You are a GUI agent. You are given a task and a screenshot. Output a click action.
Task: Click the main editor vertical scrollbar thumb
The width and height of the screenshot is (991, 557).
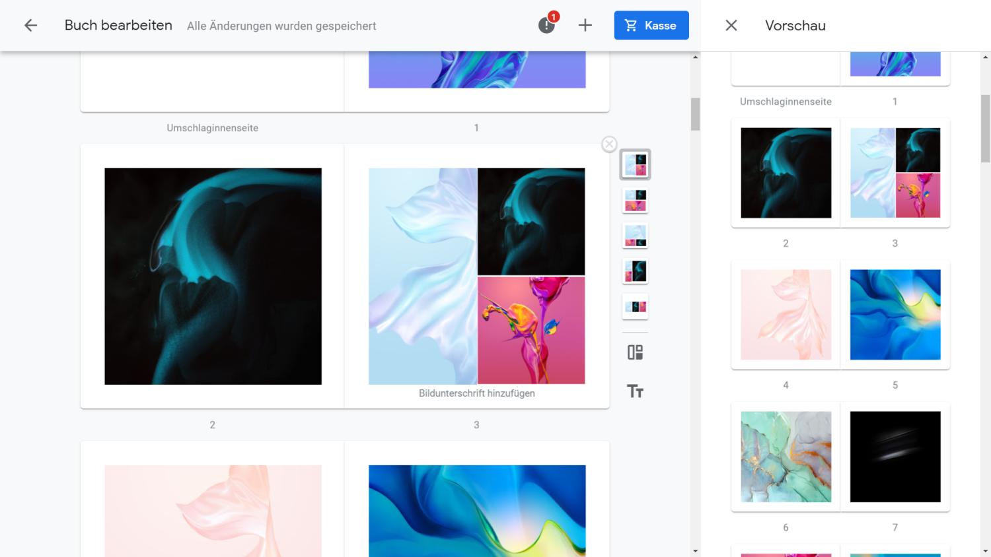tap(695, 114)
